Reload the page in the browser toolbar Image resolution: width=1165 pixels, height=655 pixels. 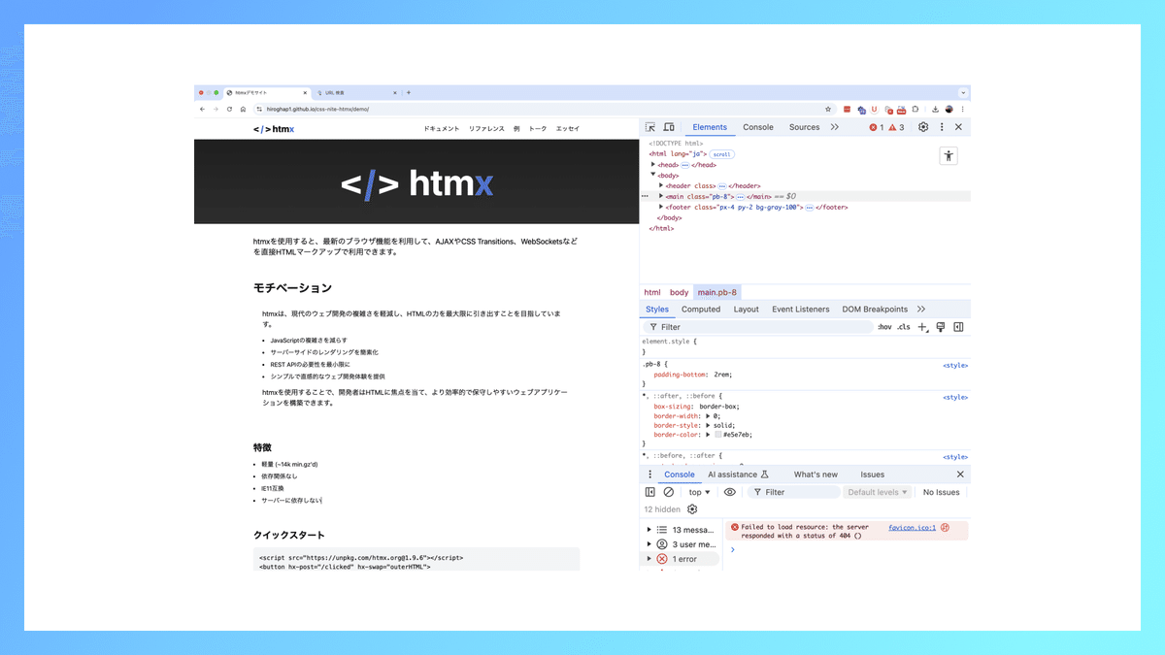(229, 109)
